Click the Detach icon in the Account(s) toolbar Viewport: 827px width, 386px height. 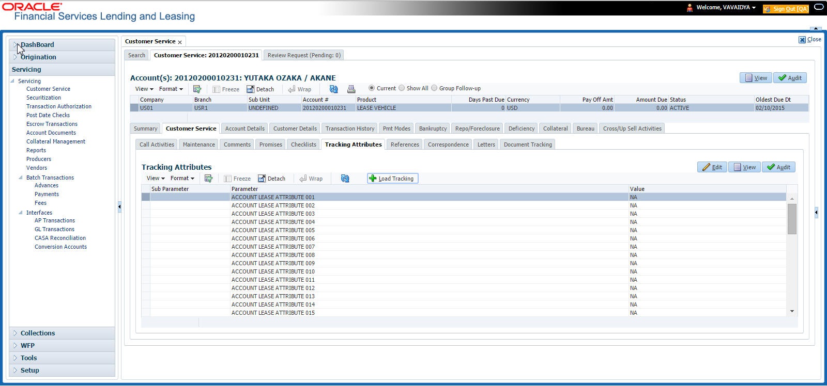coord(250,89)
